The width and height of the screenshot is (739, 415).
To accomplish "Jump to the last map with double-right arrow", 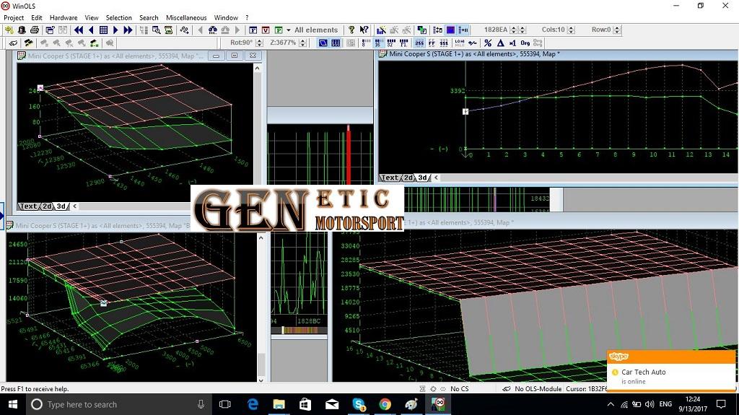I will pos(128,30).
